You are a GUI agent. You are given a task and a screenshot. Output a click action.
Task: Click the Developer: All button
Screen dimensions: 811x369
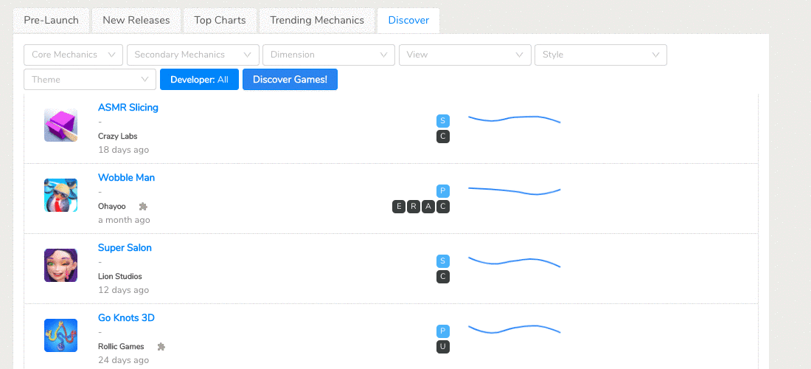click(x=199, y=79)
